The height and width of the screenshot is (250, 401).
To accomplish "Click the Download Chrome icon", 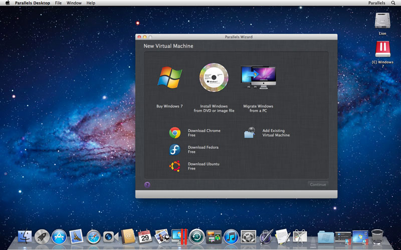I will pyautogui.click(x=175, y=132).
